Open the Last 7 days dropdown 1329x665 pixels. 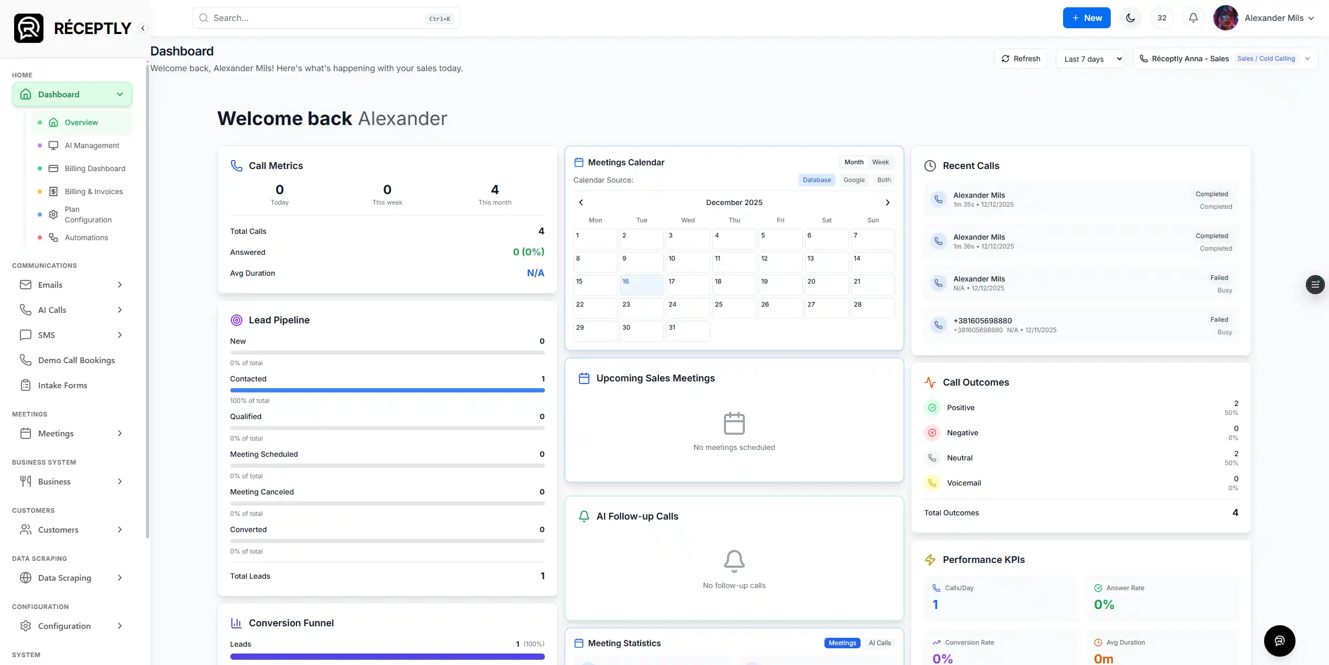click(x=1090, y=59)
